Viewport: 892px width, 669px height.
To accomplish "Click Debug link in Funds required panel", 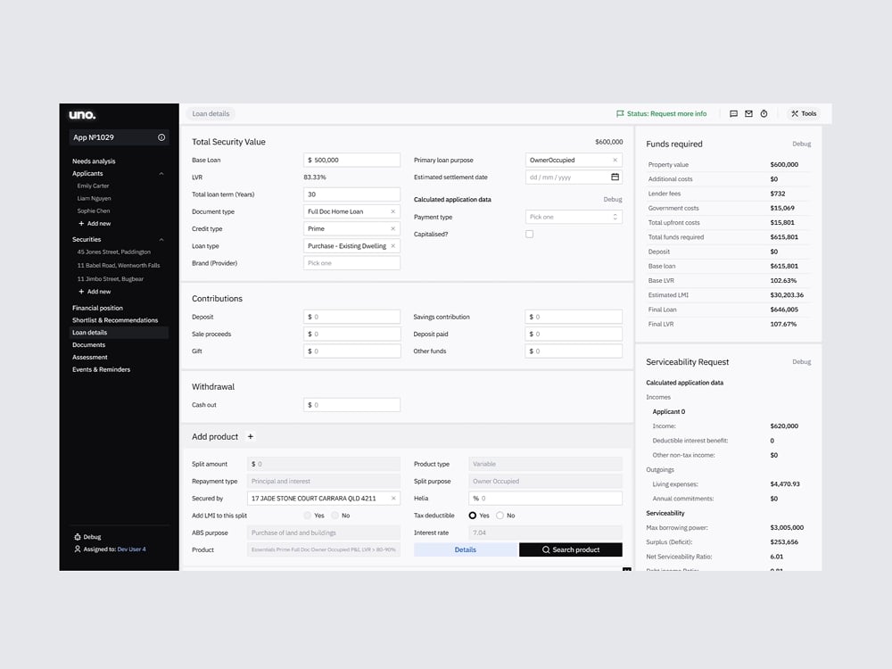I will tap(802, 144).
